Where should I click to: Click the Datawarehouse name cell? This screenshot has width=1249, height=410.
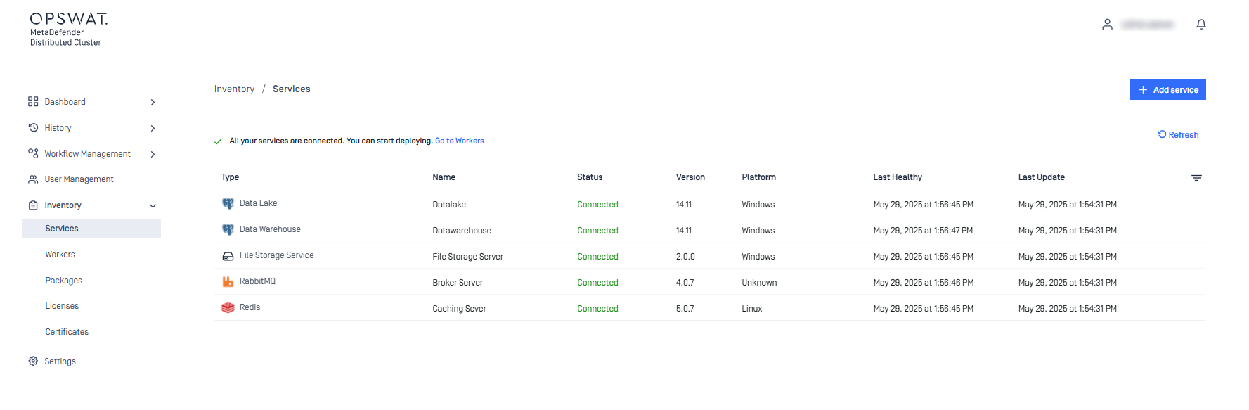462,231
